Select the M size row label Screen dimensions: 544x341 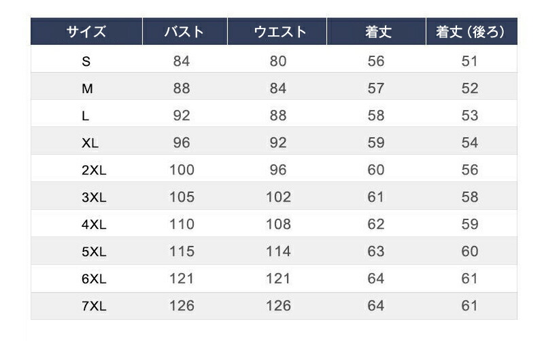pyautogui.click(x=87, y=88)
